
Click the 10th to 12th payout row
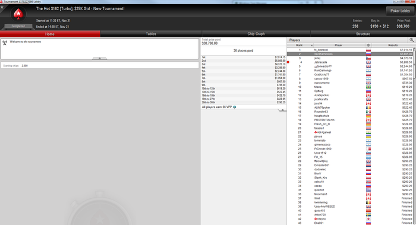(x=244, y=88)
